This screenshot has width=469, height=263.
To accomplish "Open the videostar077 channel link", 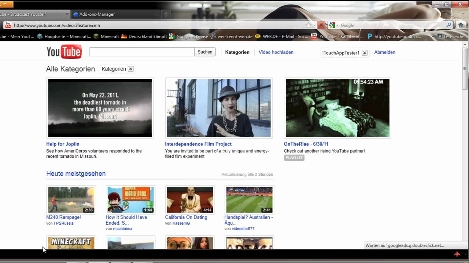I will [x=243, y=229].
